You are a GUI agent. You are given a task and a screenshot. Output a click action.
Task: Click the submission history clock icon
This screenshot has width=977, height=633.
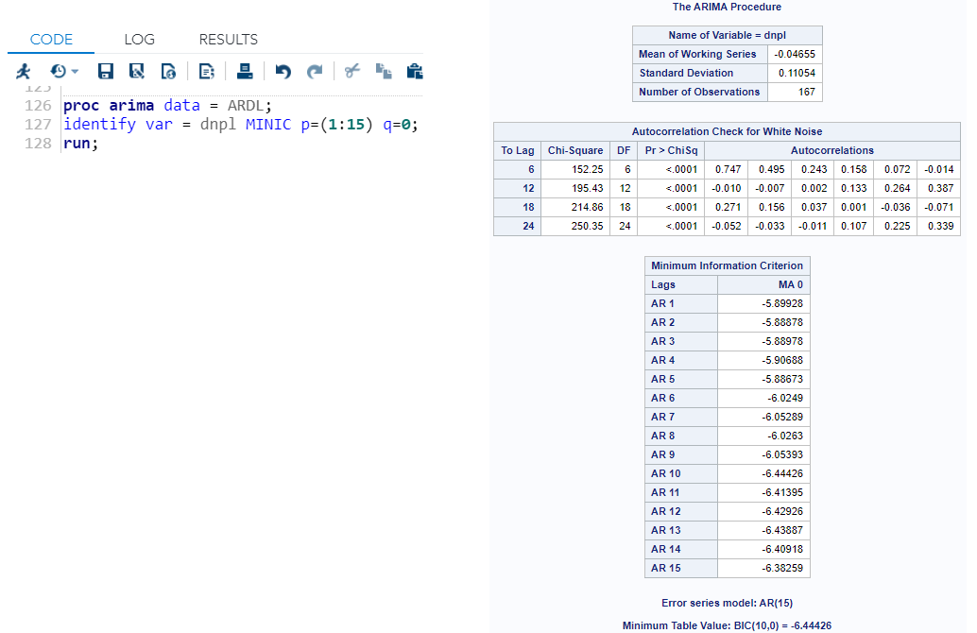[x=57, y=71]
